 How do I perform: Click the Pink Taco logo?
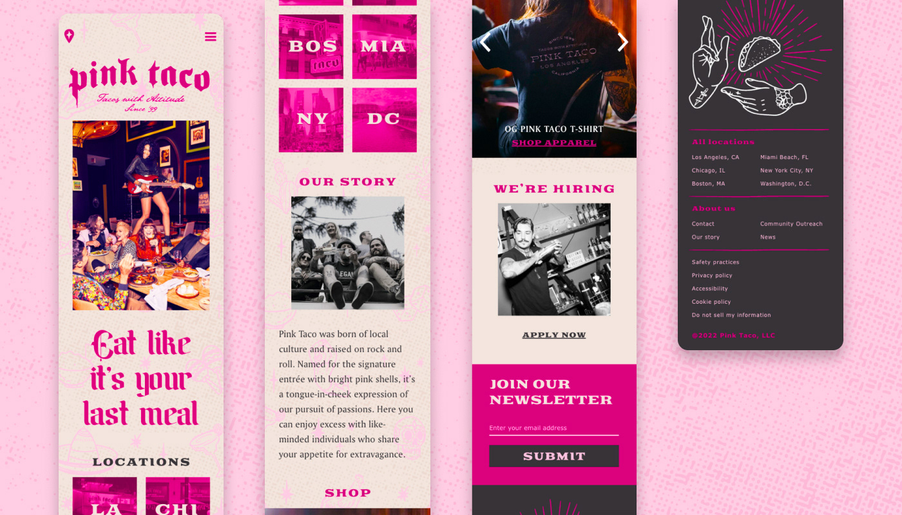click(x=140, y=85)
